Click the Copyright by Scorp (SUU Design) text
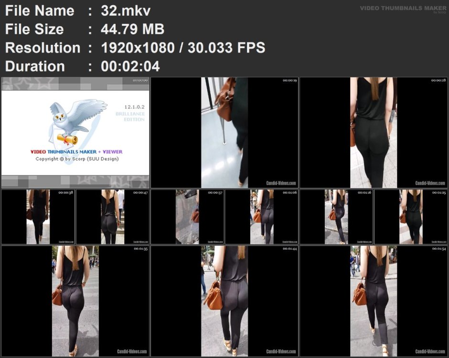Screen dimensions: 449x358 pos(77,159)
